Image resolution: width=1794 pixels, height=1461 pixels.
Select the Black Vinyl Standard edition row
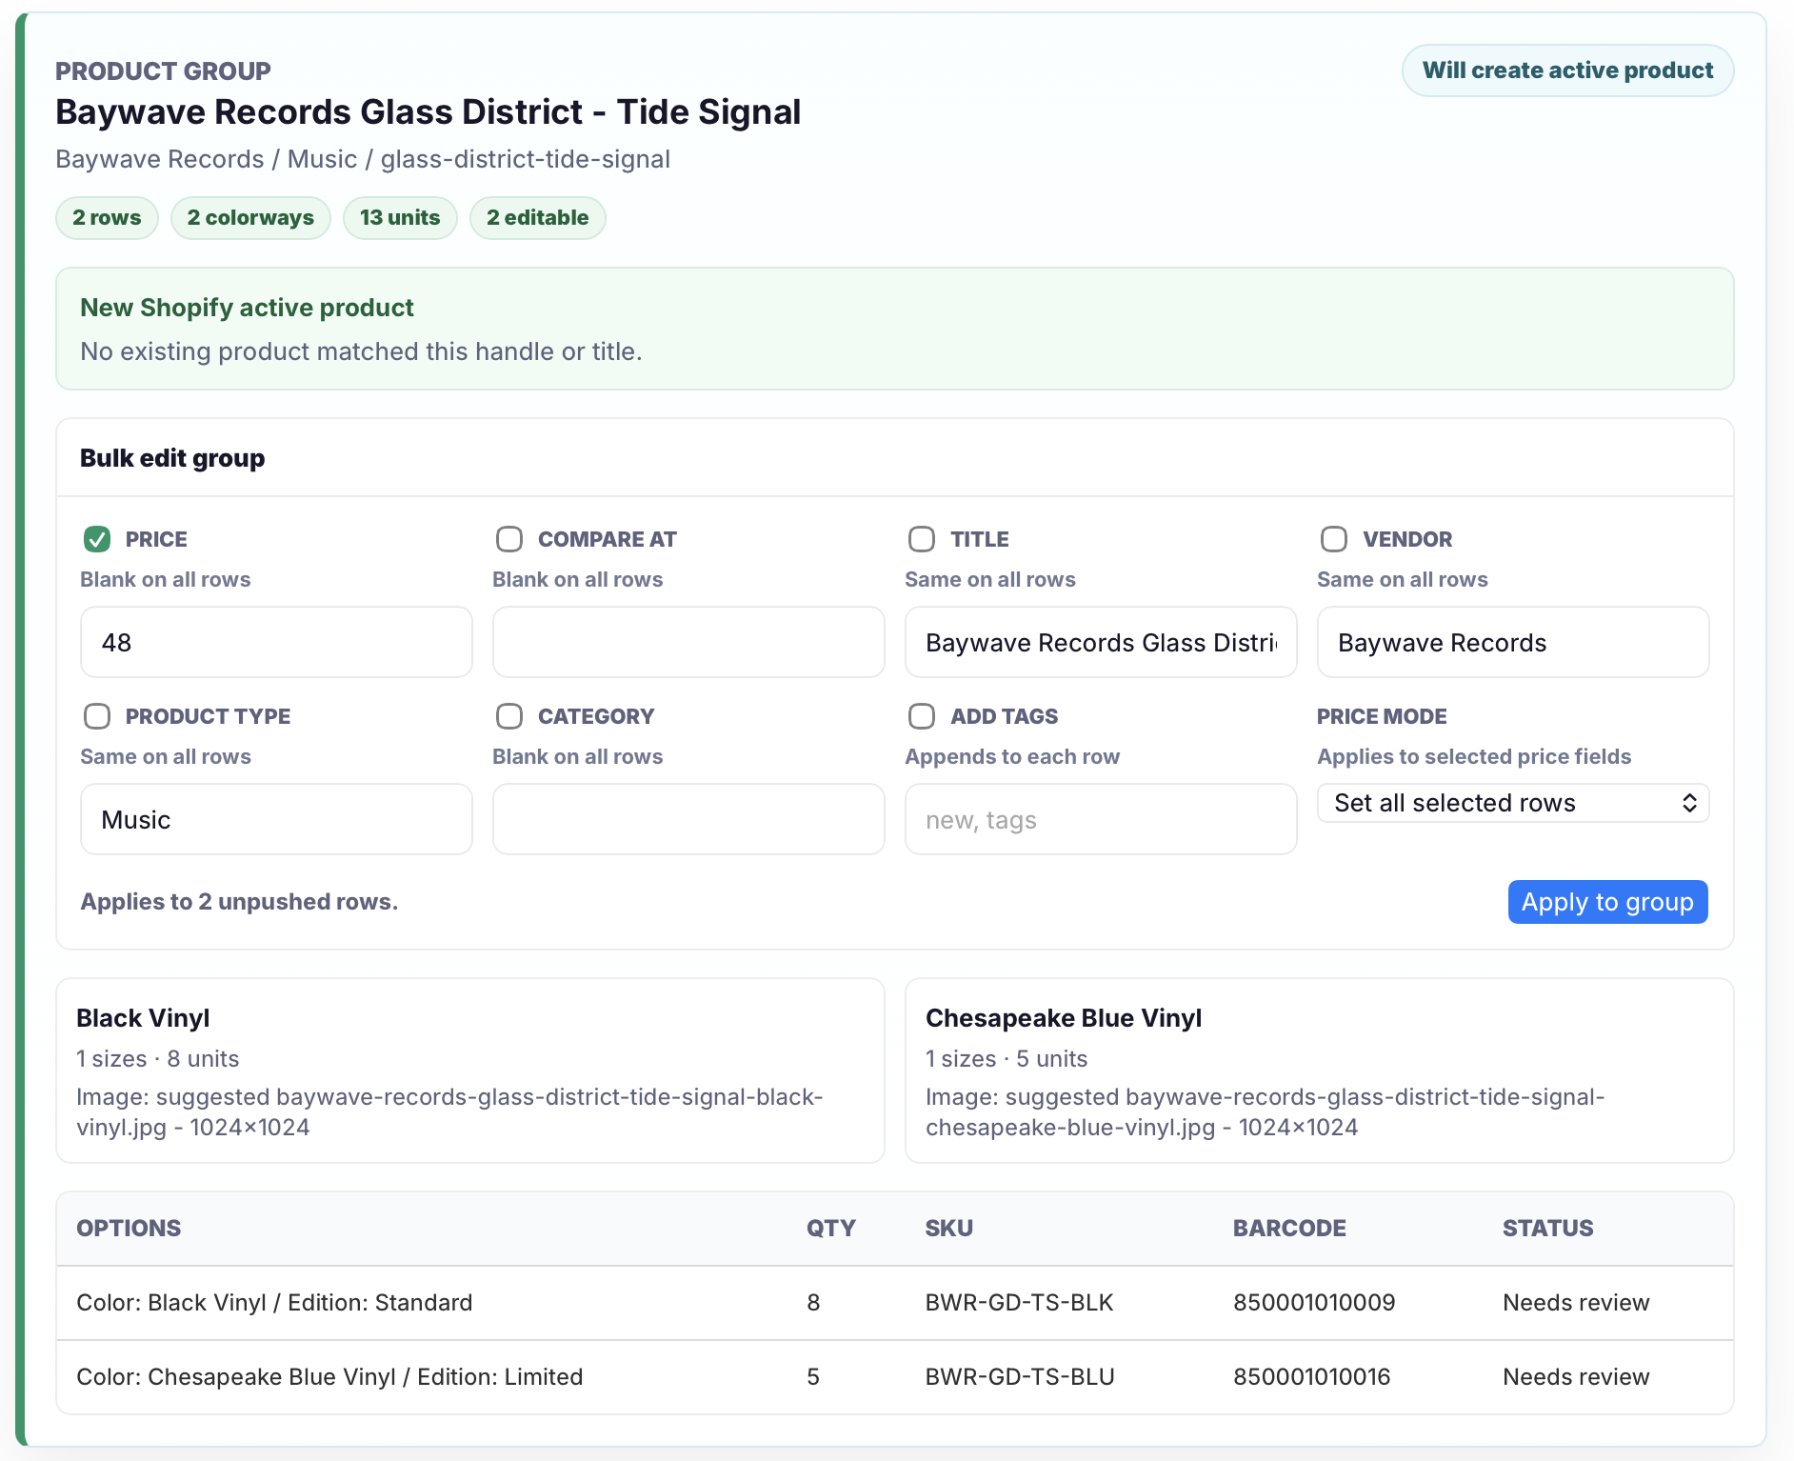895,1303
